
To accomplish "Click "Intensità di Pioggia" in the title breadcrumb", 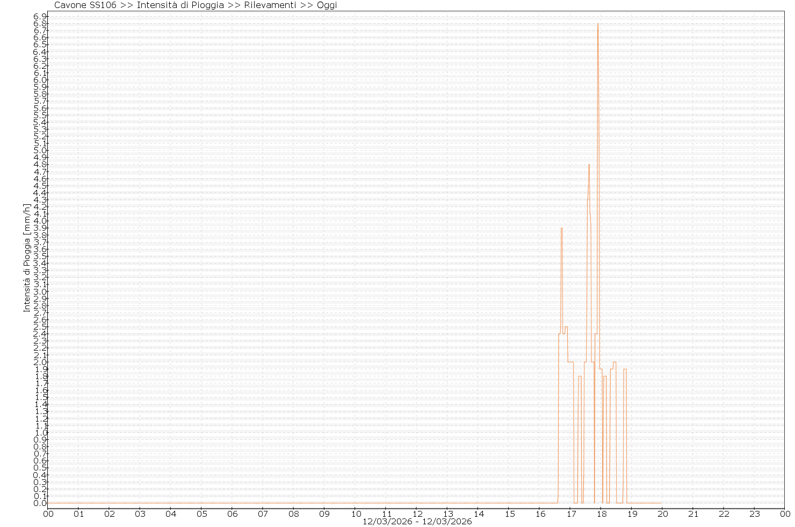I will click(x=180, y=5).
